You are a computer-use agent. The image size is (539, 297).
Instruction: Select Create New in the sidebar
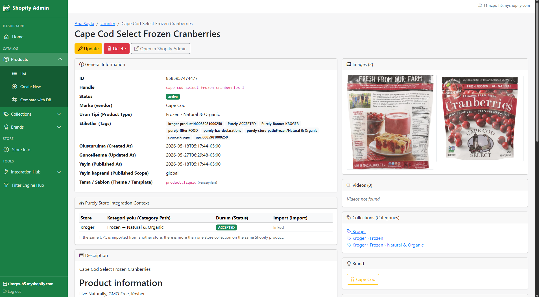(x=34, y=87)
